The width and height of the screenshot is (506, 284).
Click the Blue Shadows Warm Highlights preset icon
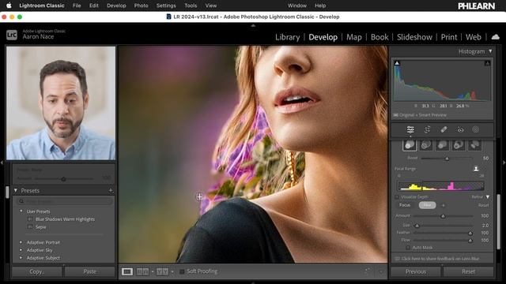pyautogui.click(x=30, y=219)
